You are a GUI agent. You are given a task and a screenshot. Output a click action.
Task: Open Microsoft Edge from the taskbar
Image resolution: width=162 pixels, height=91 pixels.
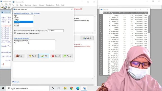pos(78,88)
